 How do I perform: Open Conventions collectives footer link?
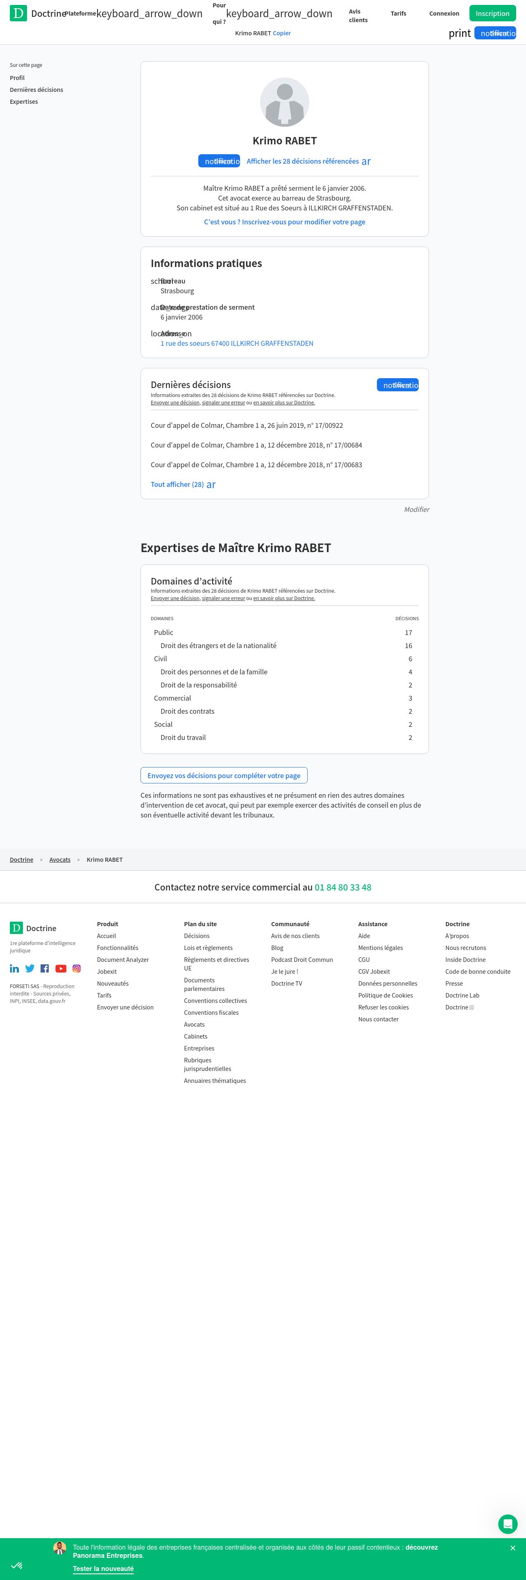(x=215, y=1001)
